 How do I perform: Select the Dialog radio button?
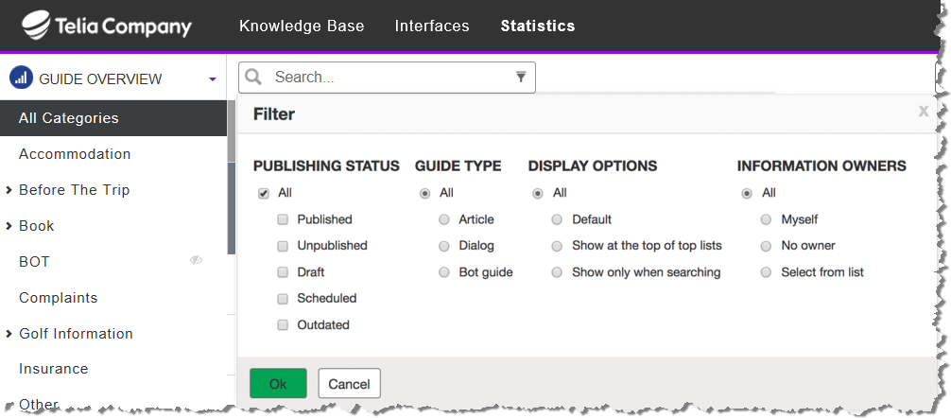click(444, 246)
